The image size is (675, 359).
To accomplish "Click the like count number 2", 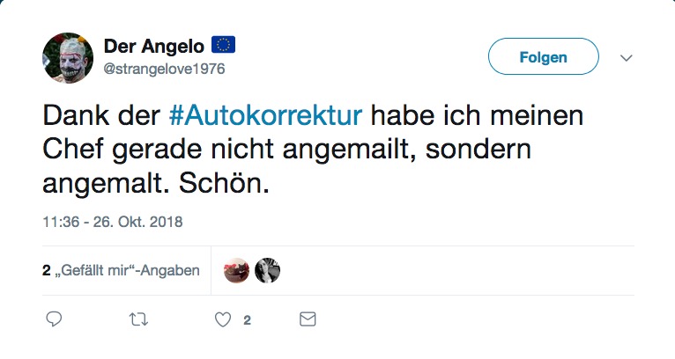I will pyautogui.click(x=247, y=320).
